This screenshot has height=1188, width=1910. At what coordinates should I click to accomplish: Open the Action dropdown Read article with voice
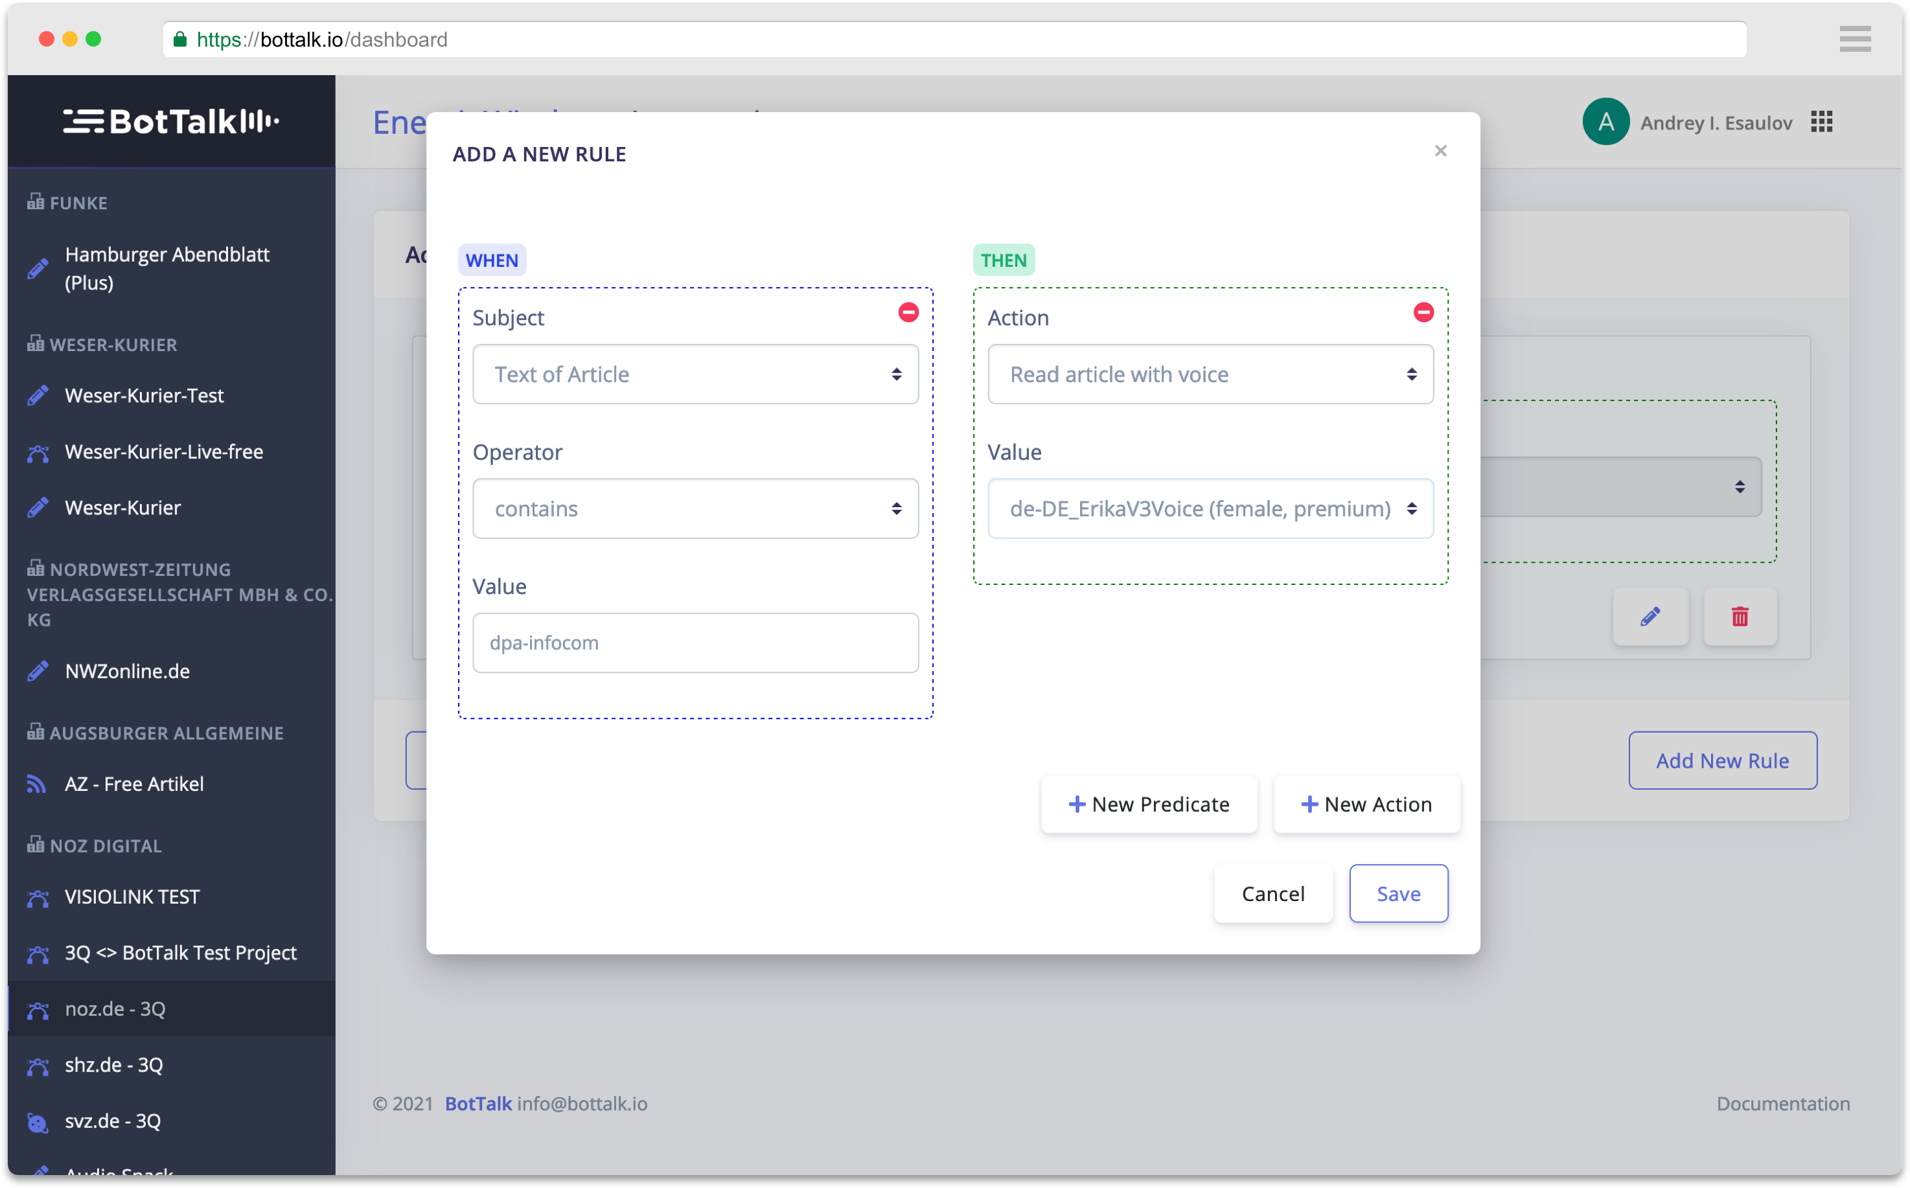coord(1210,374)
